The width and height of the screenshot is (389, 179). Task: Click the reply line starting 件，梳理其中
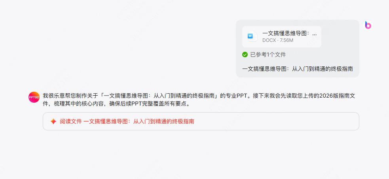pyautogui.click(x=116, y=104)
